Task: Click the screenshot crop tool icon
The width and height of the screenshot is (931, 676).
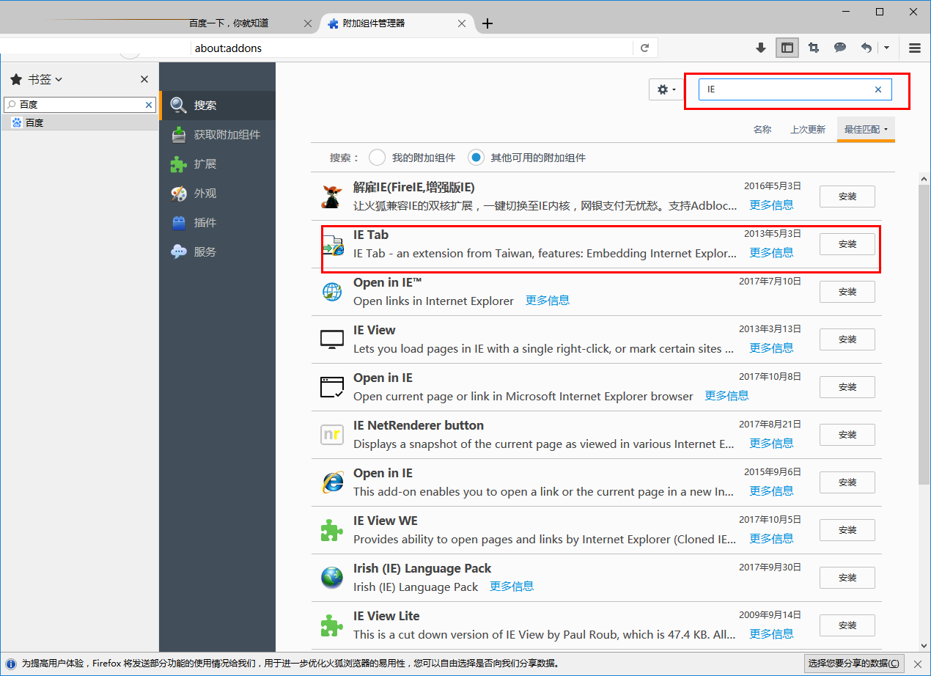Action: coord(814,48)
